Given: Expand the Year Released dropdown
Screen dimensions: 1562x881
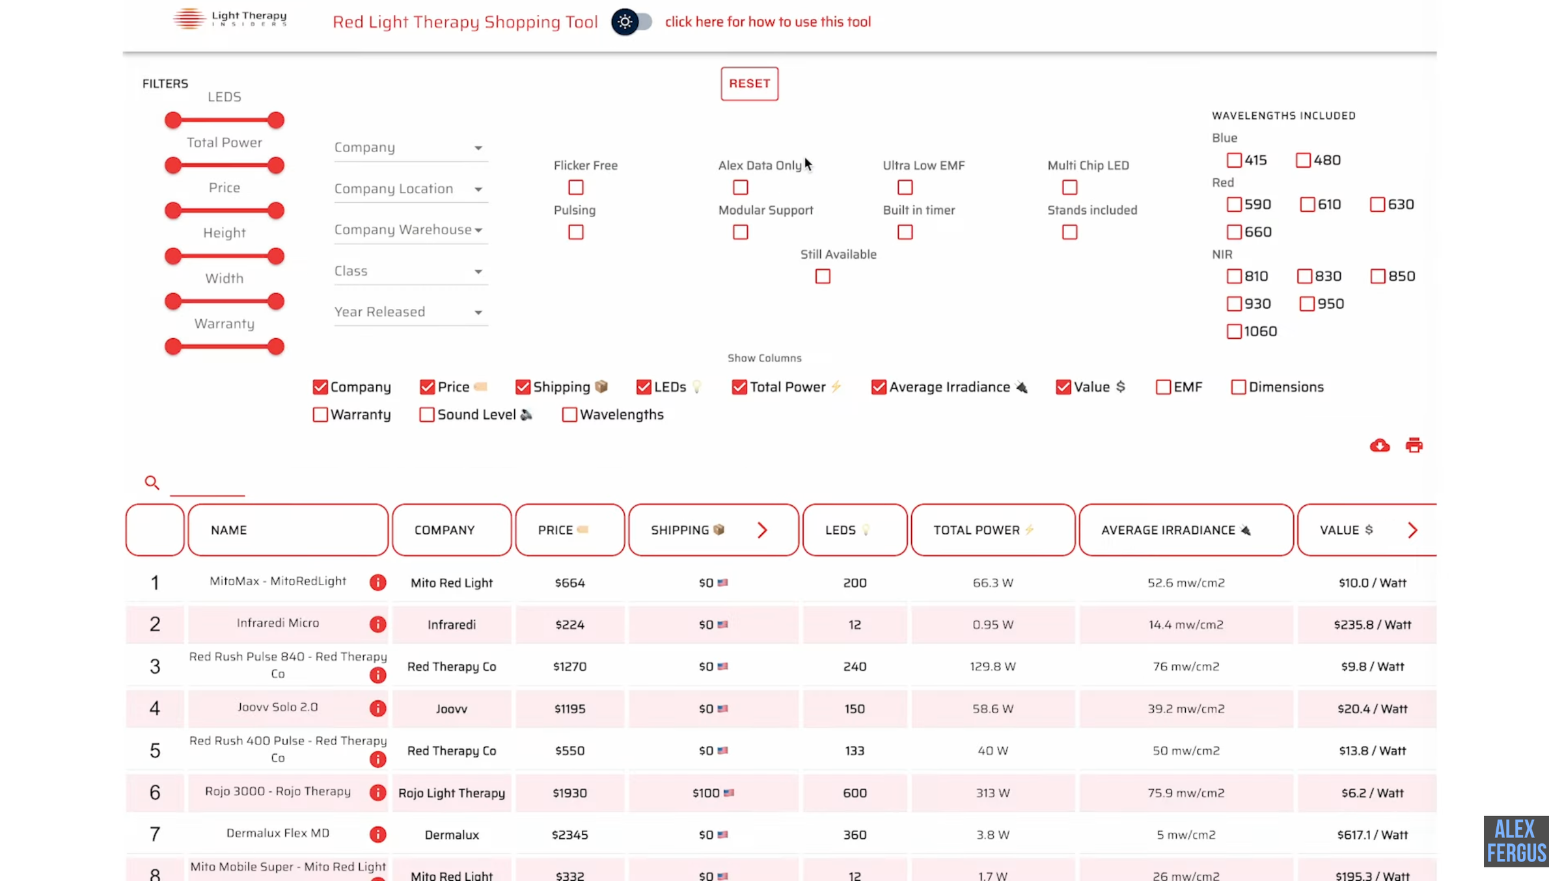Looking at the screenshot, I should (410, 312).
